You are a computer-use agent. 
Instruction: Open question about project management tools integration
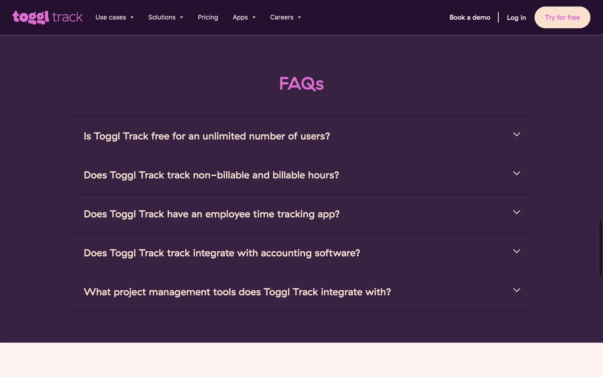tap(237, 292)
